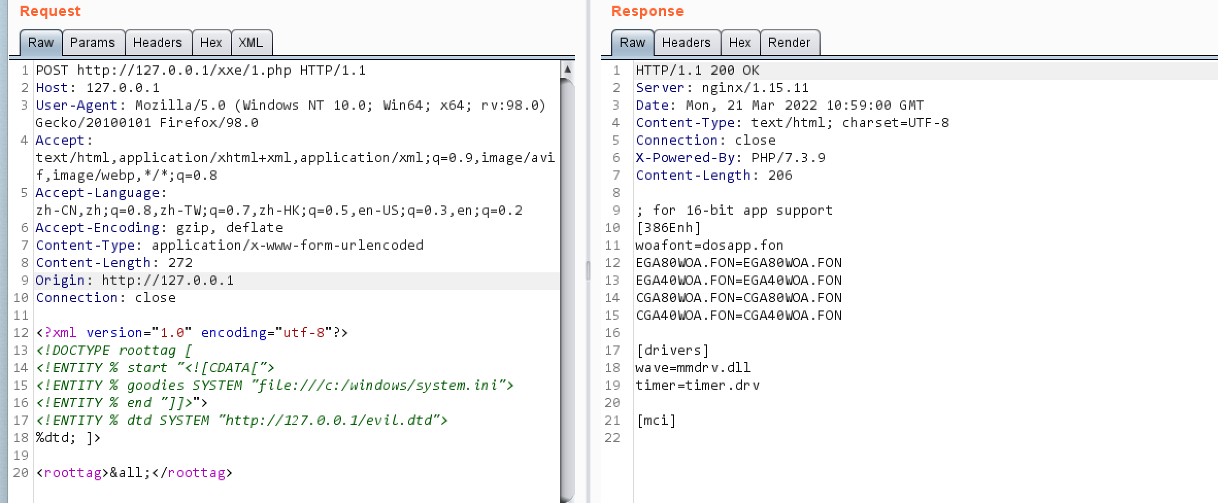Click the X-Powered-By: PHP/7.3.9 line

coord(730,158)
